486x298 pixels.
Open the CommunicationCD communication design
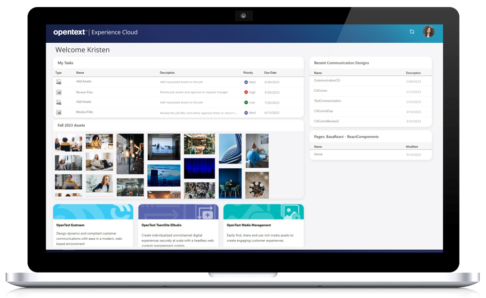click(327, 80)
